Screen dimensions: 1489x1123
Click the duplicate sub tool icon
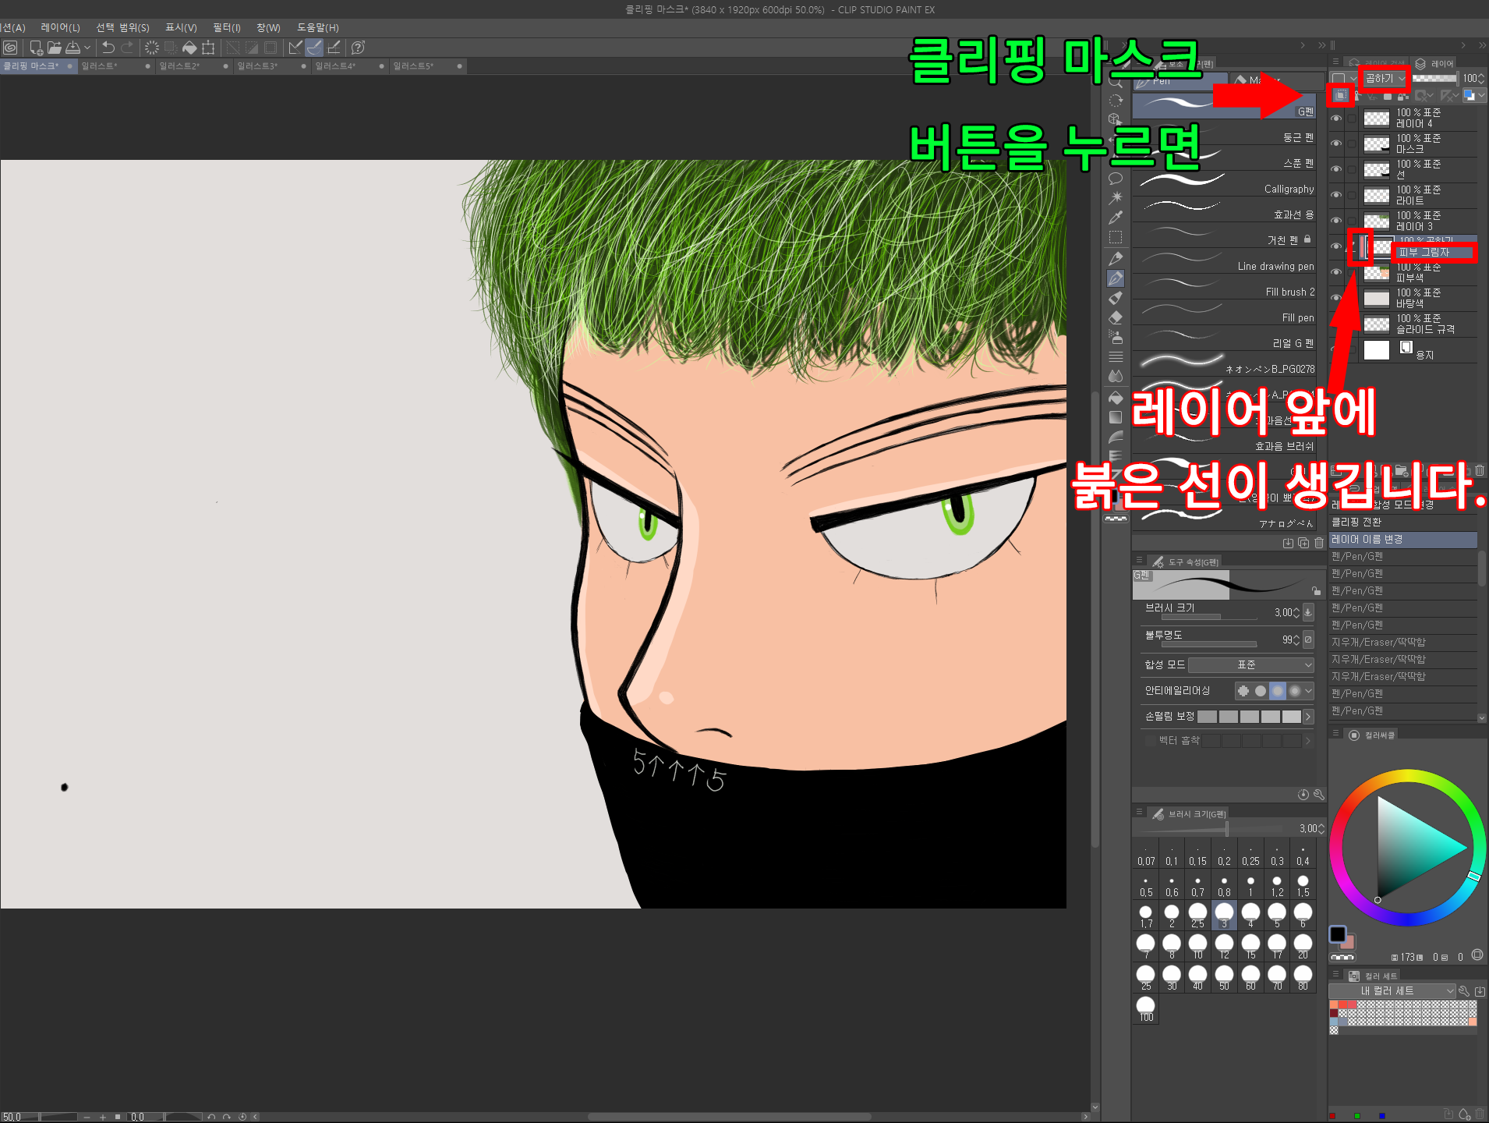pos(1303,543)
